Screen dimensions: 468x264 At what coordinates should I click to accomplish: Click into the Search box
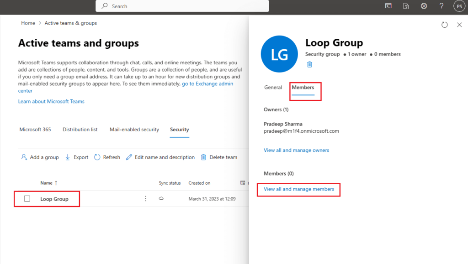(x=183, y=6)
